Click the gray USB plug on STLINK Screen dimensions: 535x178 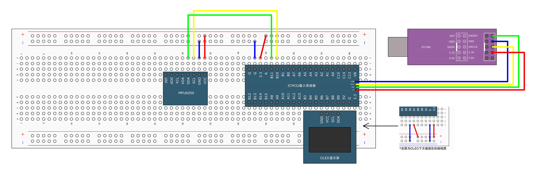point(398,47)
